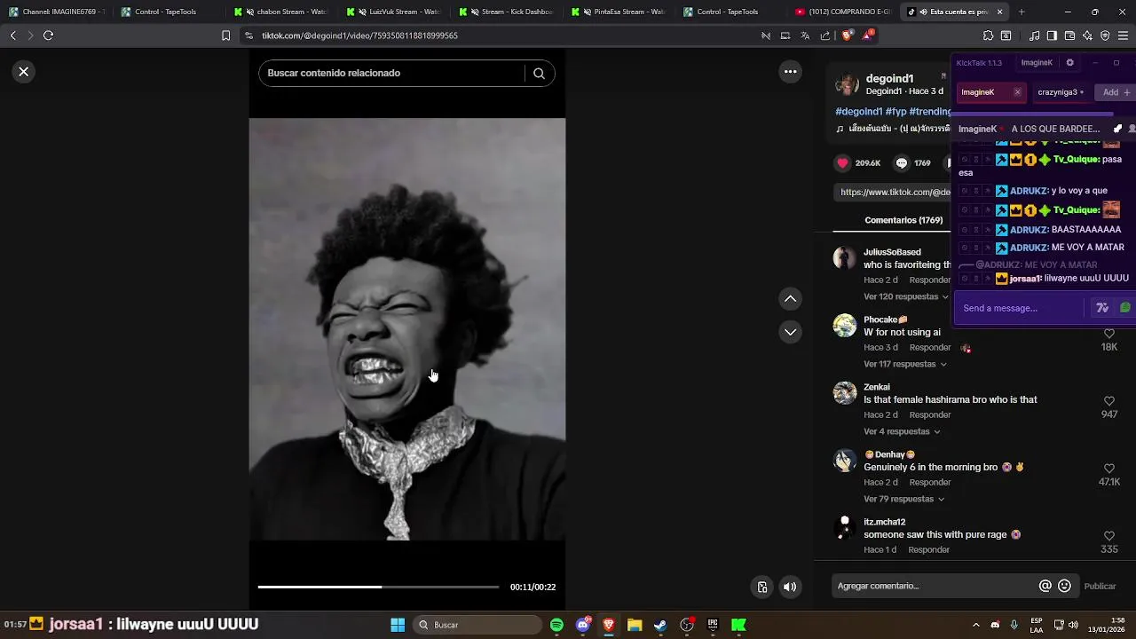
Task: Go to the previous video with up arrow
Action: [x=790, y=299]
